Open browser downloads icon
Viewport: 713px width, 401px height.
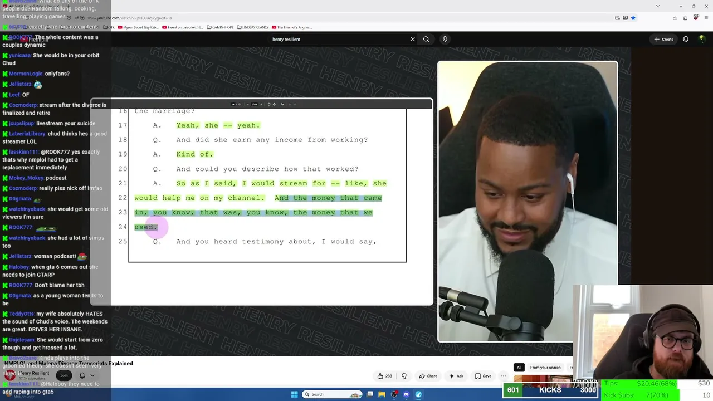pos(675,18)
